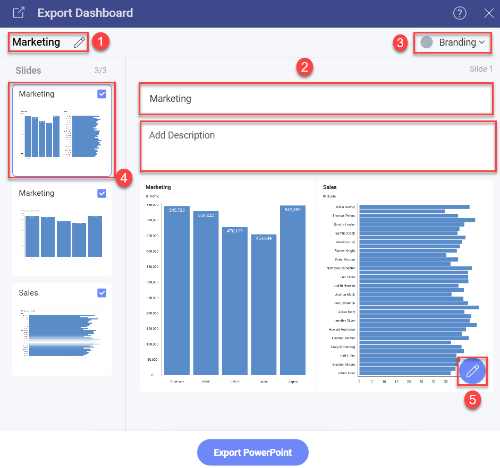Click the Add Description field
Screen dimensions: 500x468
pos(318,146)
